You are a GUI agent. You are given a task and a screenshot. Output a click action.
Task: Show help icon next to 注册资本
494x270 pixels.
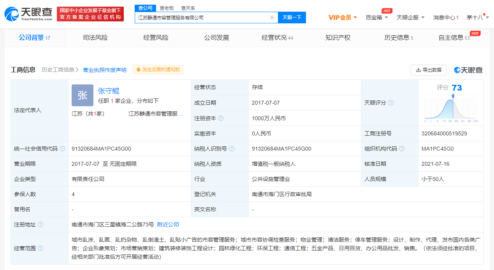tap(221, 118)
